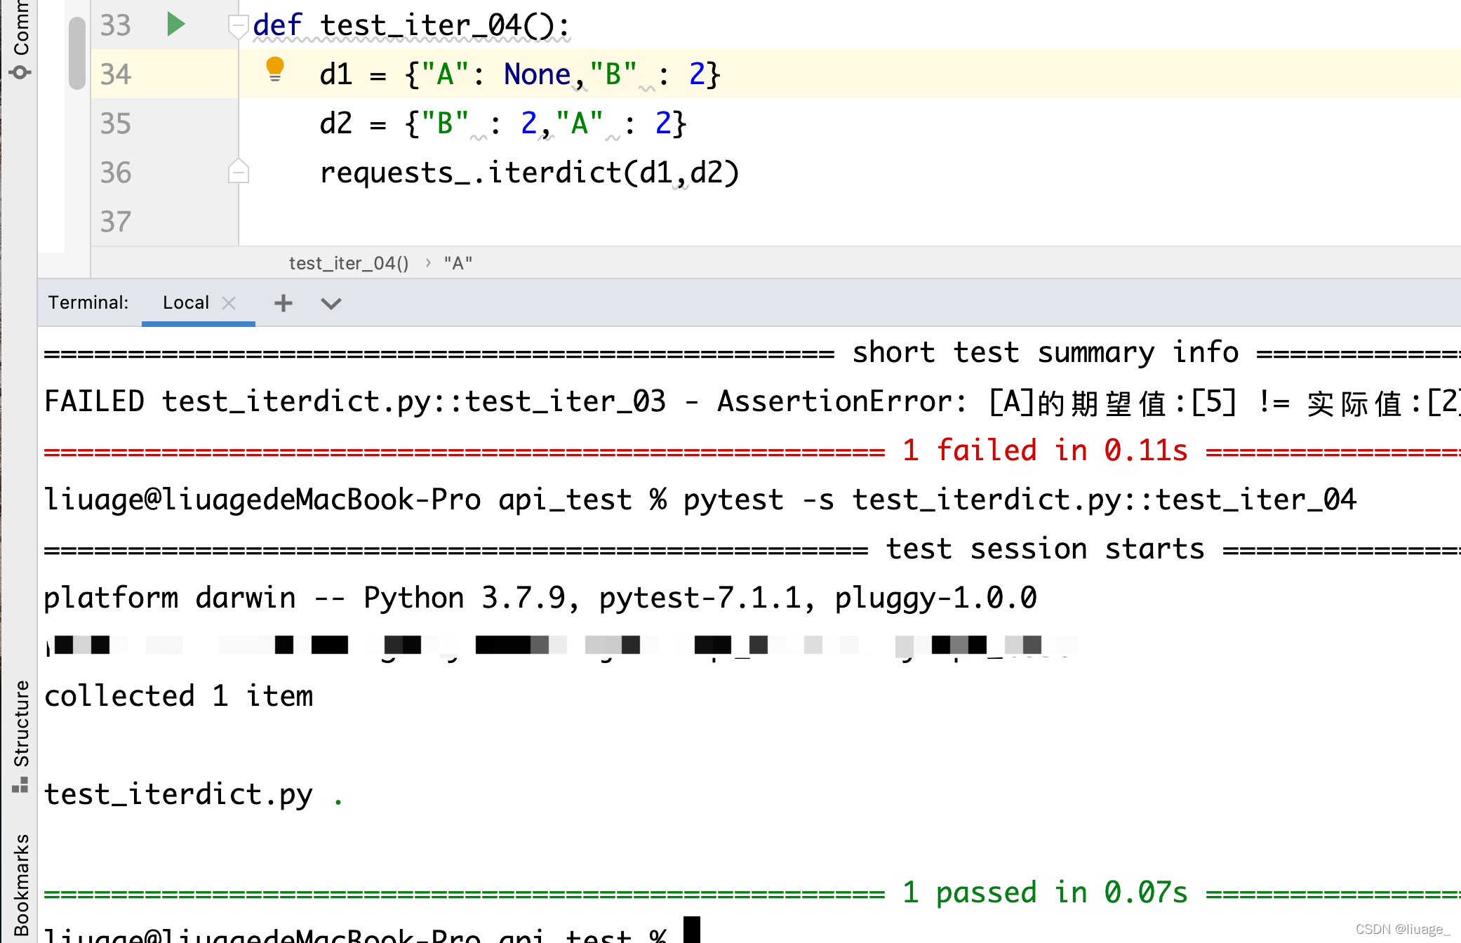Open the Structure tool window
Screen dimensions: 1461x943
tap(20, 735)
